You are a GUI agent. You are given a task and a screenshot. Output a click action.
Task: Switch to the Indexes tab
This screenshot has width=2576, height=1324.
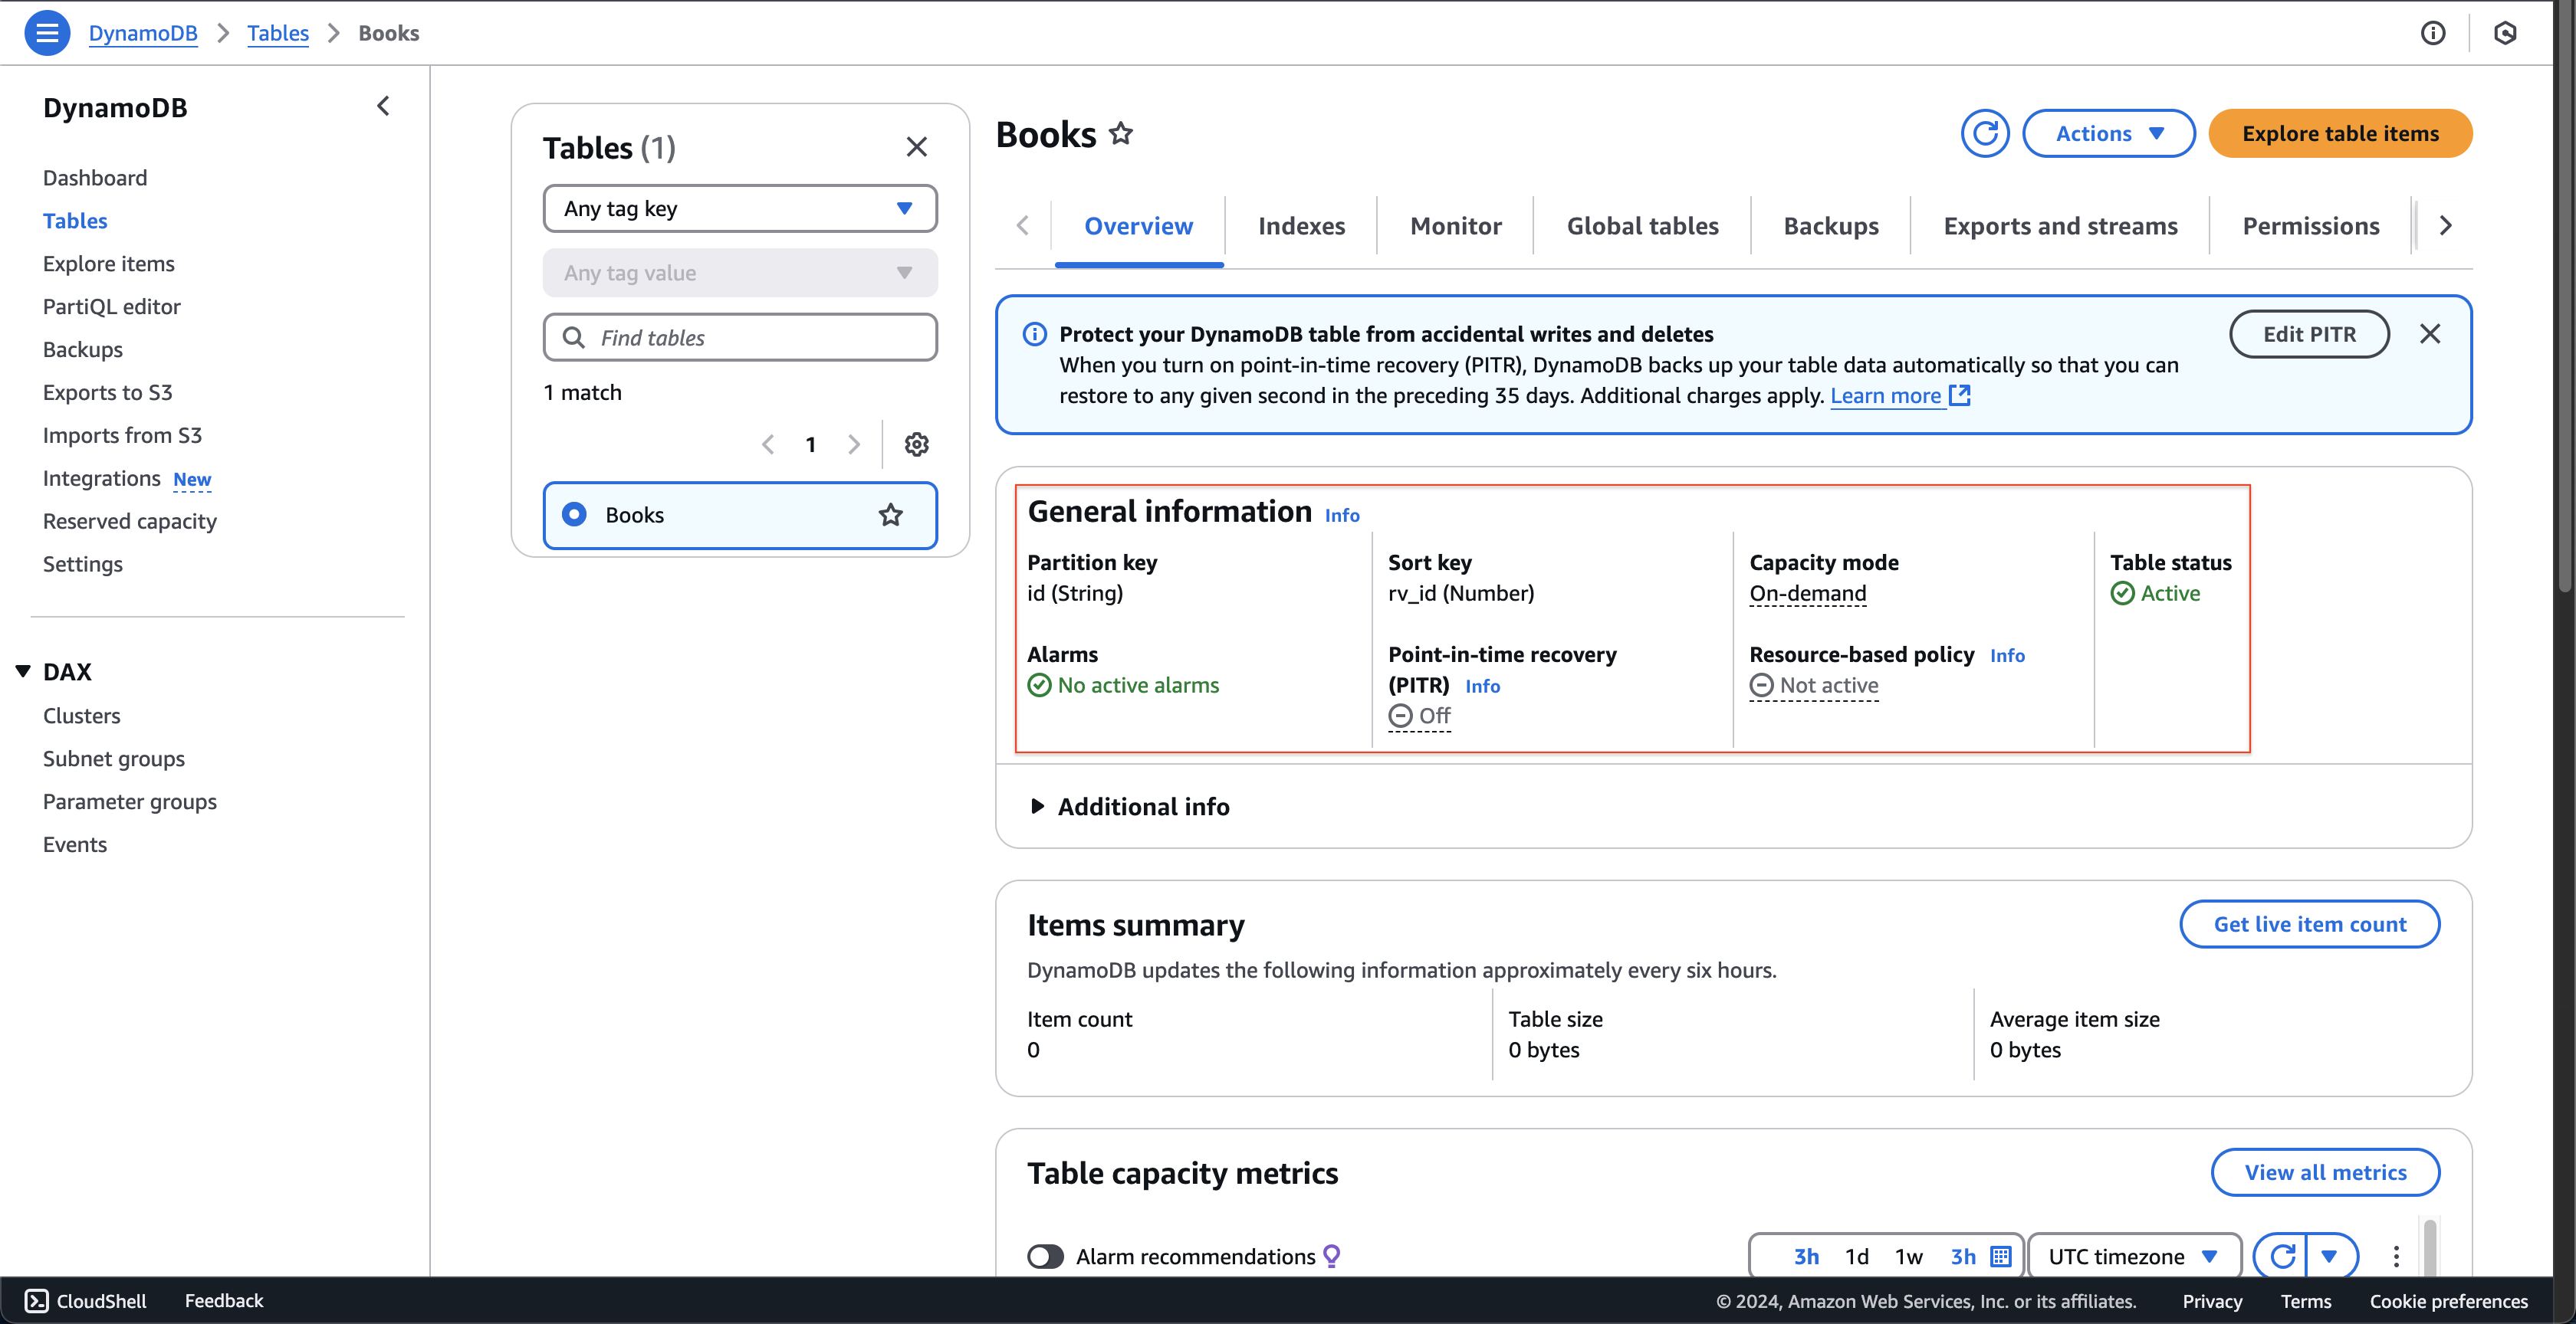[x=1301, y=226]
